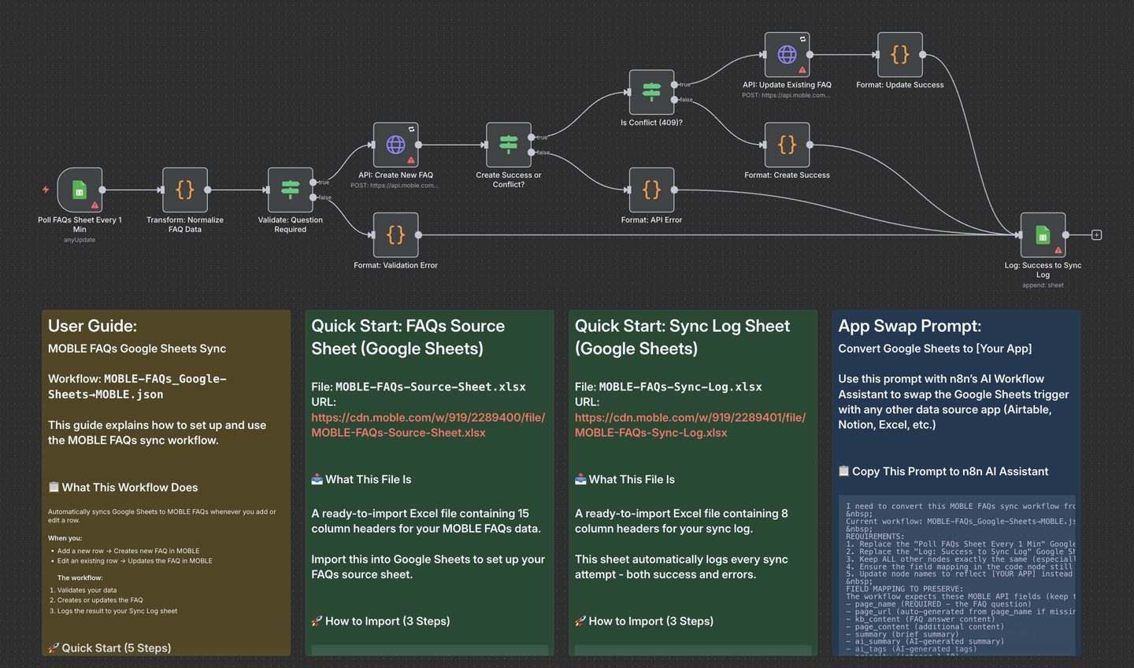The image size is (1134, 668).
Task: Open the Log: Success to Sync Log node
Action: [1043, 234]
